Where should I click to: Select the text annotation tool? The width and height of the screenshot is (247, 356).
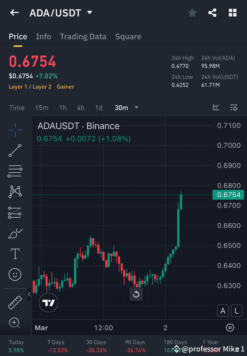tap(15, 253)
